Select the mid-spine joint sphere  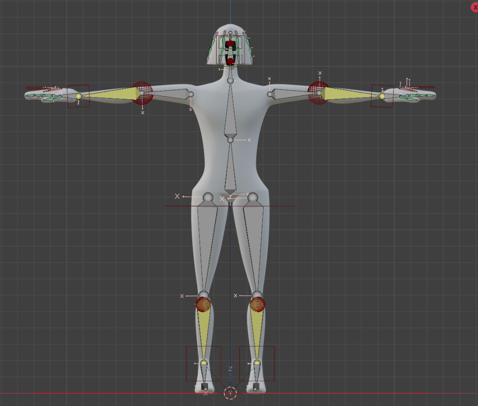pos(231,140)
